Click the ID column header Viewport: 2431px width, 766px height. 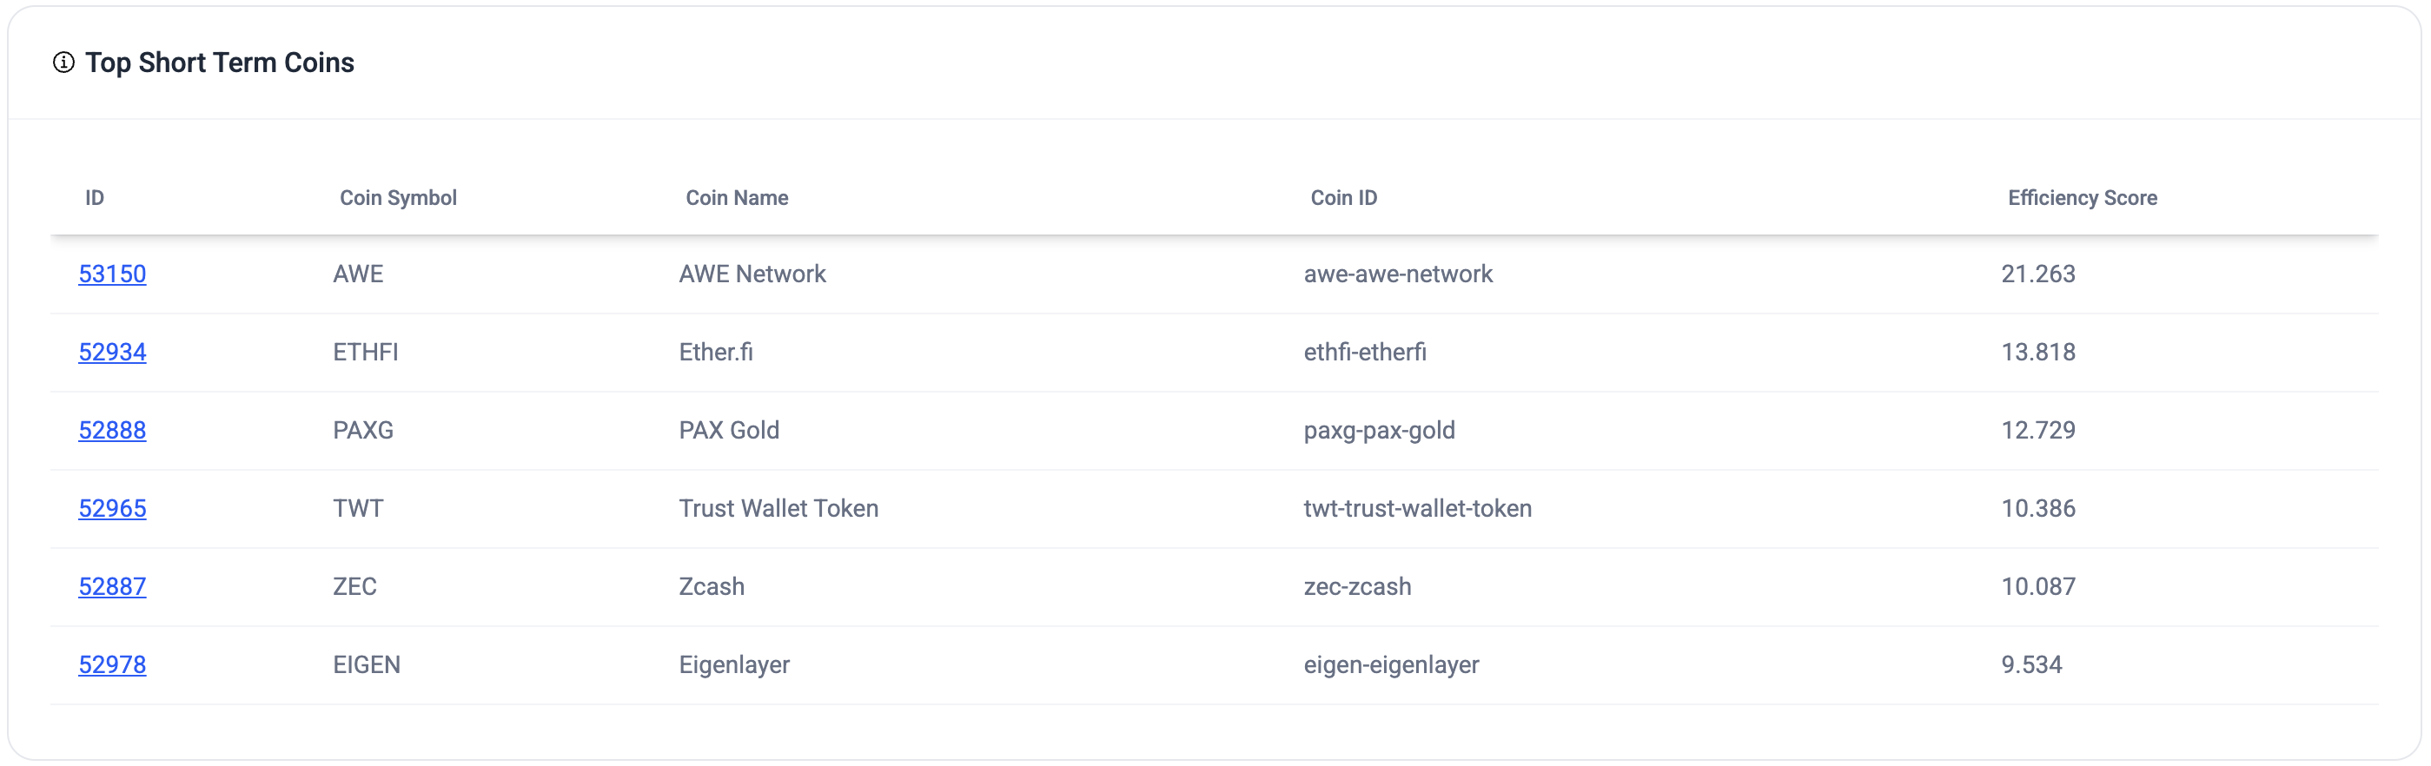pos(95,197)
